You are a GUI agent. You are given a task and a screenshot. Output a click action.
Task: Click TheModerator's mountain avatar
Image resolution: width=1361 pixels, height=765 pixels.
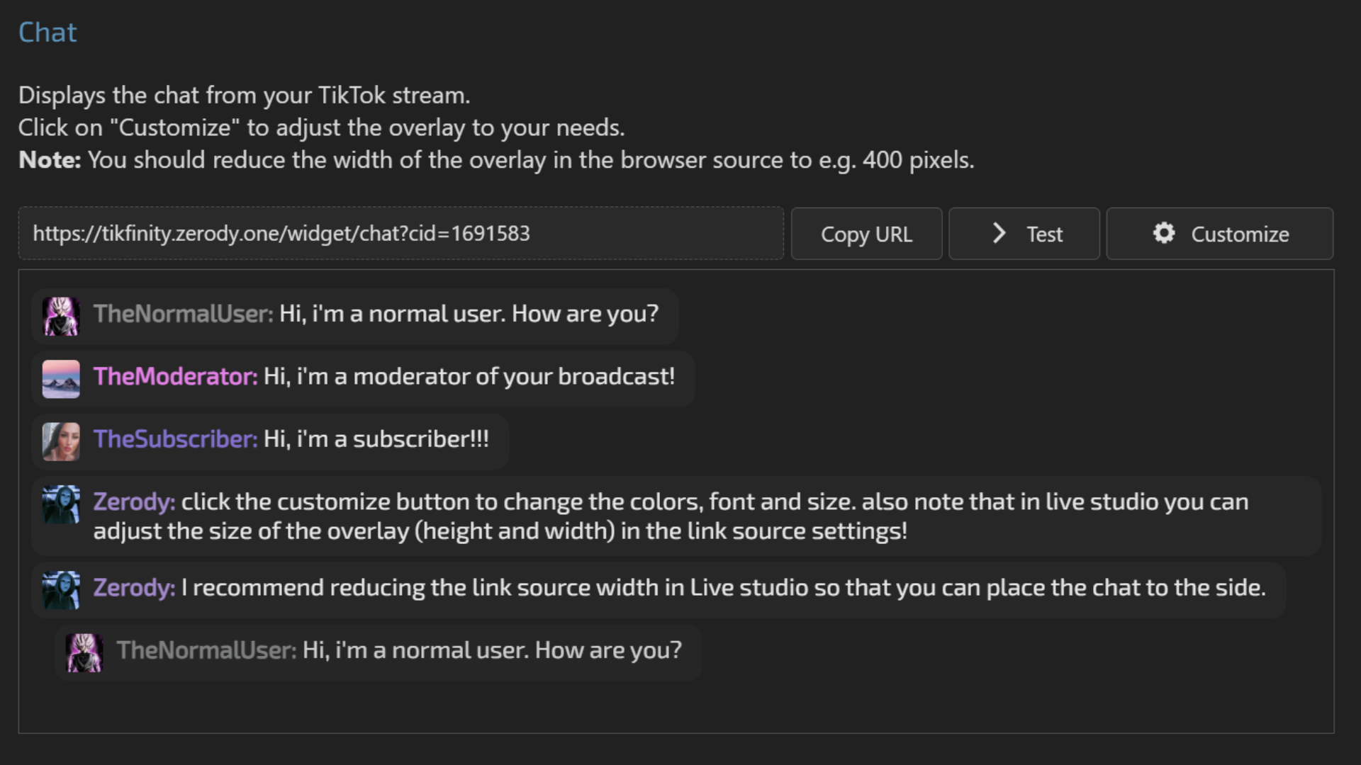(61, 379)
